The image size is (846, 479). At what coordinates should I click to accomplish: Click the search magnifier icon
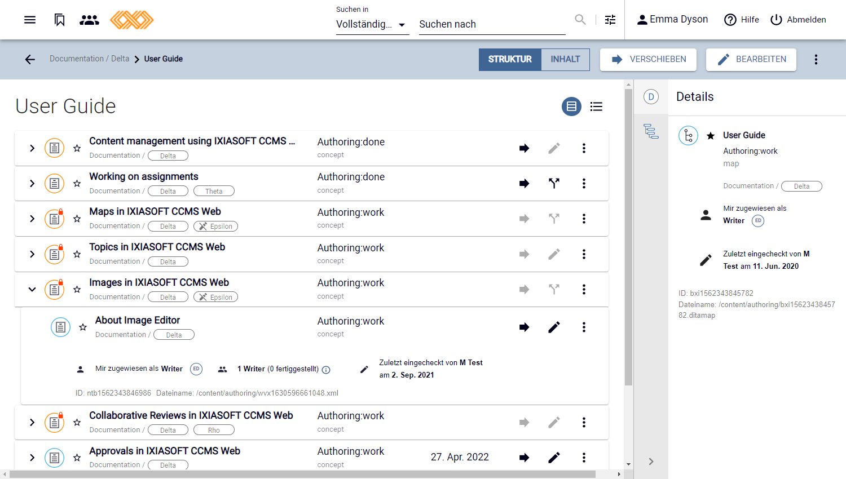(x=580, y=20)
